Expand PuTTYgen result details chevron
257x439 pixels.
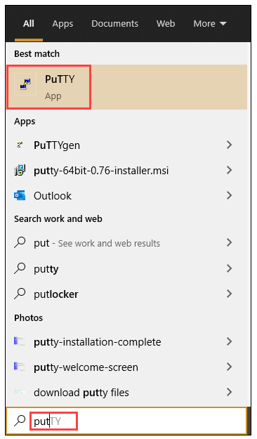pos(230,145)
